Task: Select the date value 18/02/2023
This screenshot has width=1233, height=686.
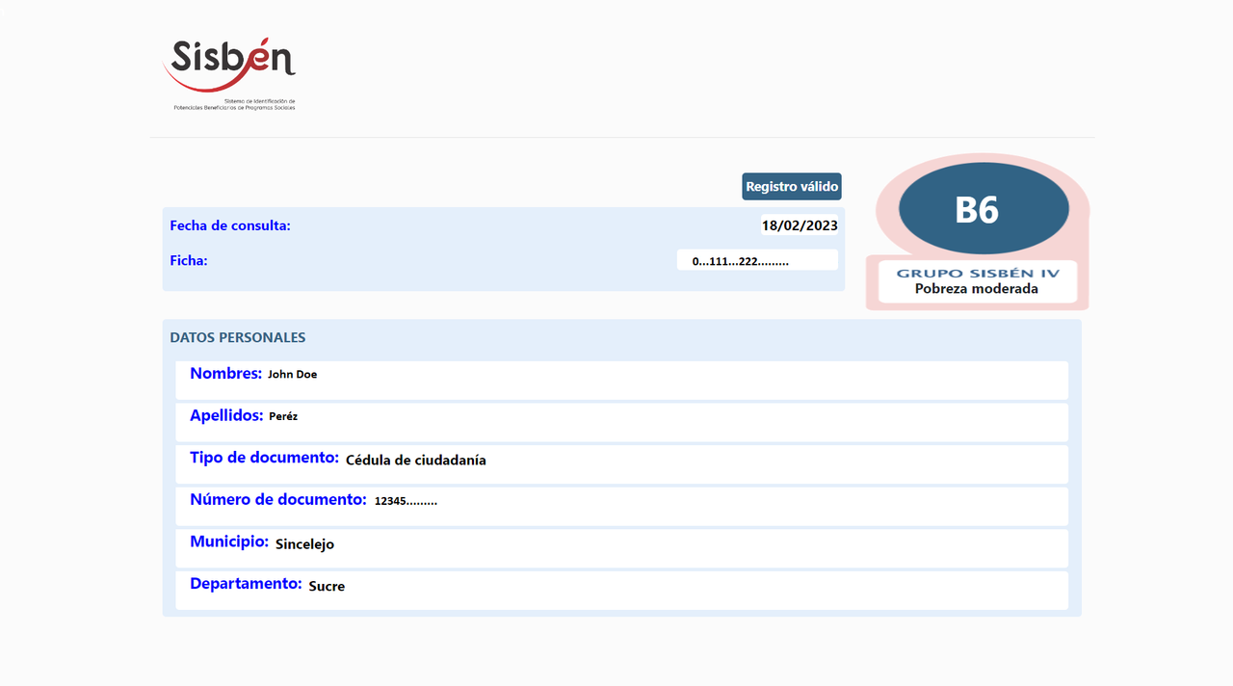Action: pos(800,225)
